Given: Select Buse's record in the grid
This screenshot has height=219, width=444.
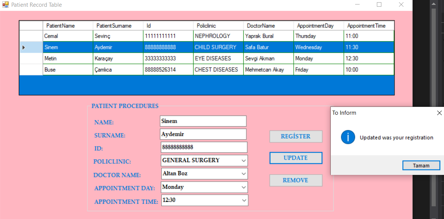Looking at the screenshot, I should click(x=67, y=70).
